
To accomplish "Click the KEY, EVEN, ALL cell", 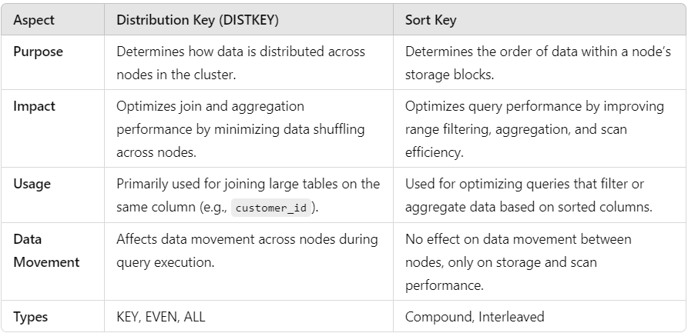I will tap(161, 316).
